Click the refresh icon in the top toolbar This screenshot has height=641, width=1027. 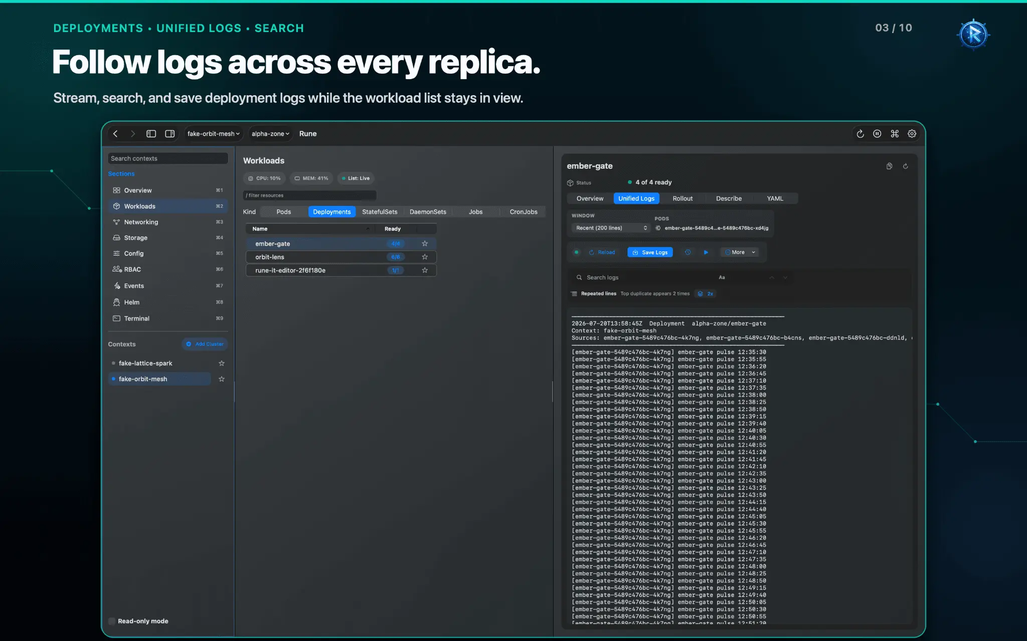click(861, 134)
